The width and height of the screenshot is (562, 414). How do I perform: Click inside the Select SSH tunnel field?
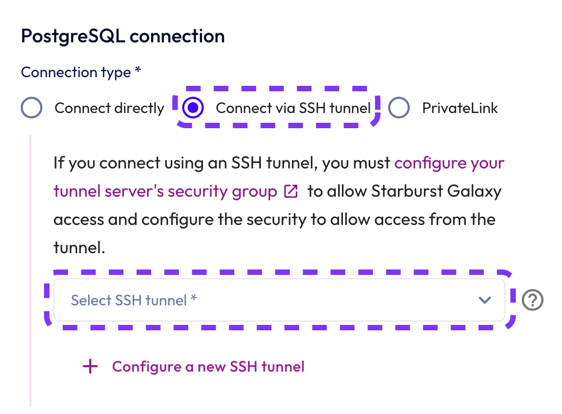[x=217, y=300]
